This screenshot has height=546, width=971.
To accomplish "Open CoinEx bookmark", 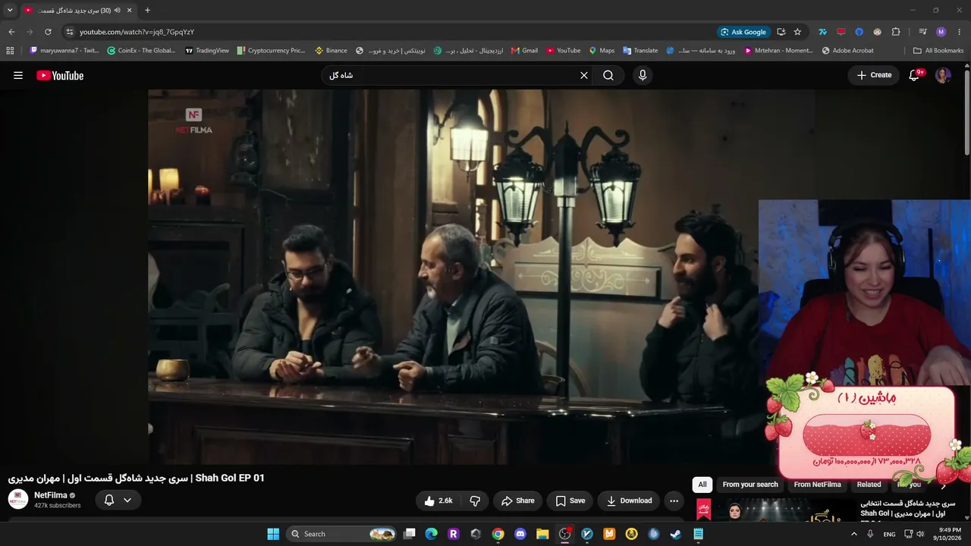I will (141, 51).
